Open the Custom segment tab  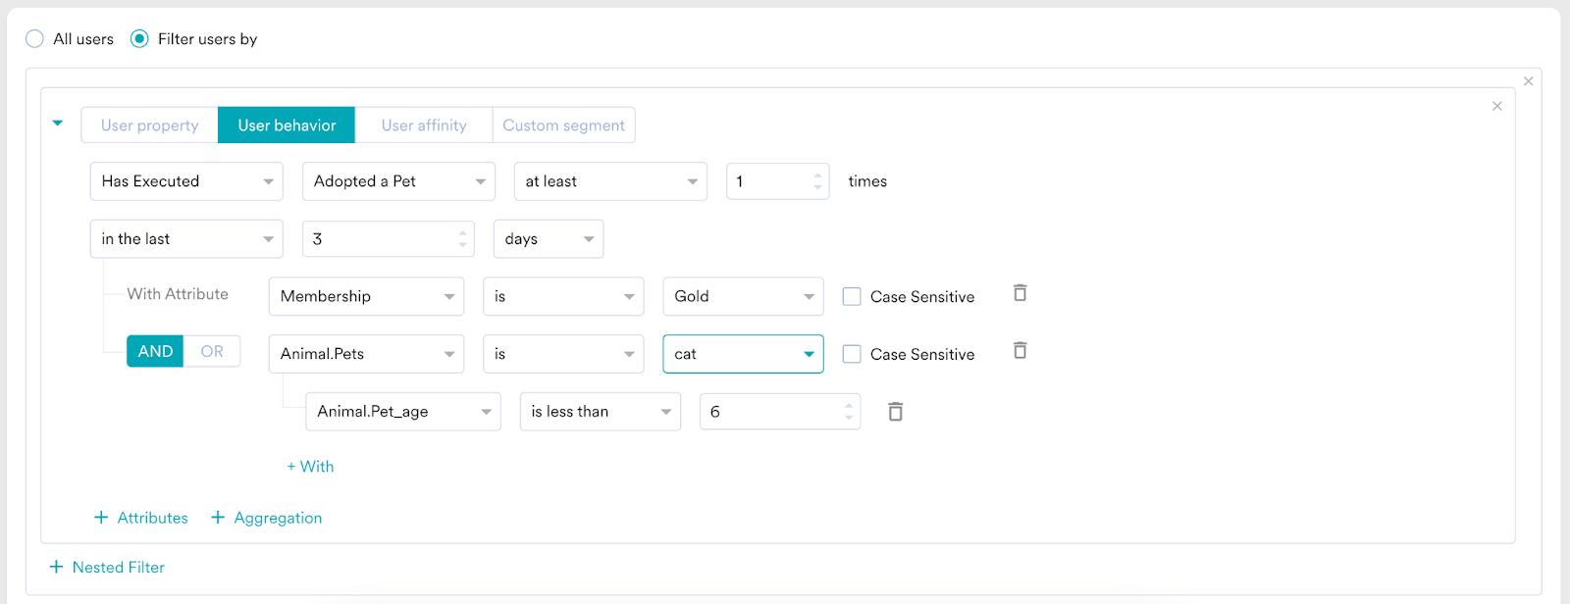click(x=563, y=126)
